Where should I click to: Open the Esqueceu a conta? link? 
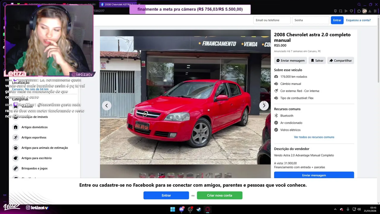click(358, 20)
